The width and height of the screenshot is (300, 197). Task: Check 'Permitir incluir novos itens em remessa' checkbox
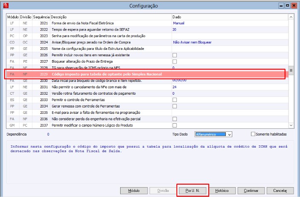click(x=174, y=55)
